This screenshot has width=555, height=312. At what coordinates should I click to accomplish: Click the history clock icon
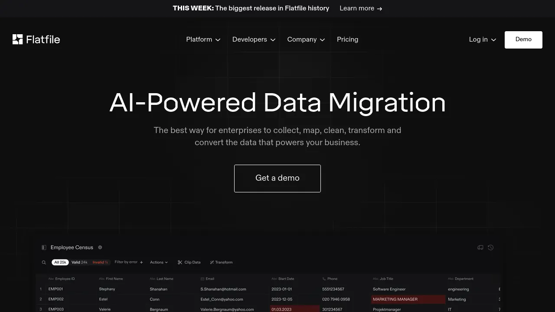pos(490,247)
